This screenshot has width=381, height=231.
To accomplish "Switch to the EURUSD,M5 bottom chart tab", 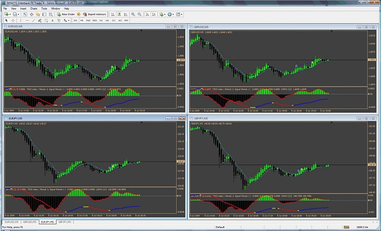I will pyautogui.click(x=12, y=222).
